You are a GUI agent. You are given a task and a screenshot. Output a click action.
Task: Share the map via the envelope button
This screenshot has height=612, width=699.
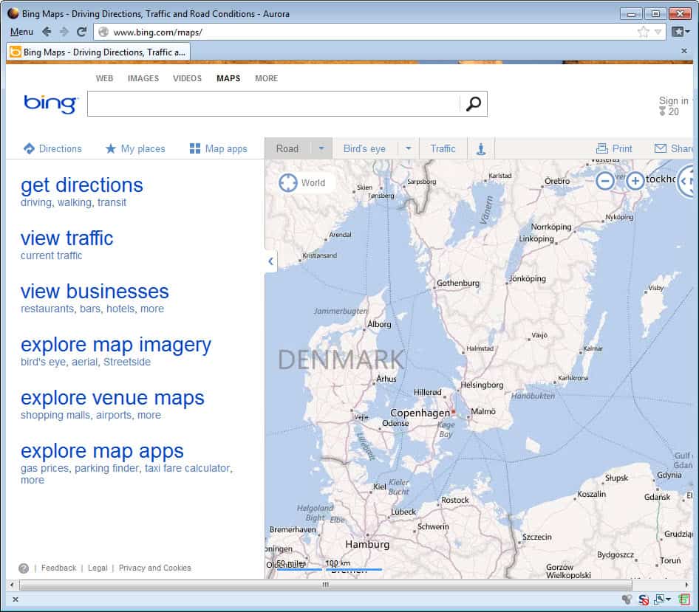[x=674, y=148]
